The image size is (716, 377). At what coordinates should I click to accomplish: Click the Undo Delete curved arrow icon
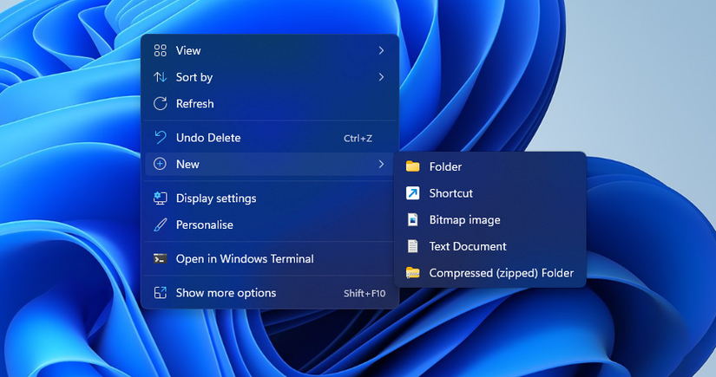pyautogui.click(x=161, y=138)
